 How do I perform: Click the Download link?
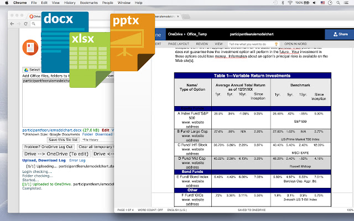point(103,134)
